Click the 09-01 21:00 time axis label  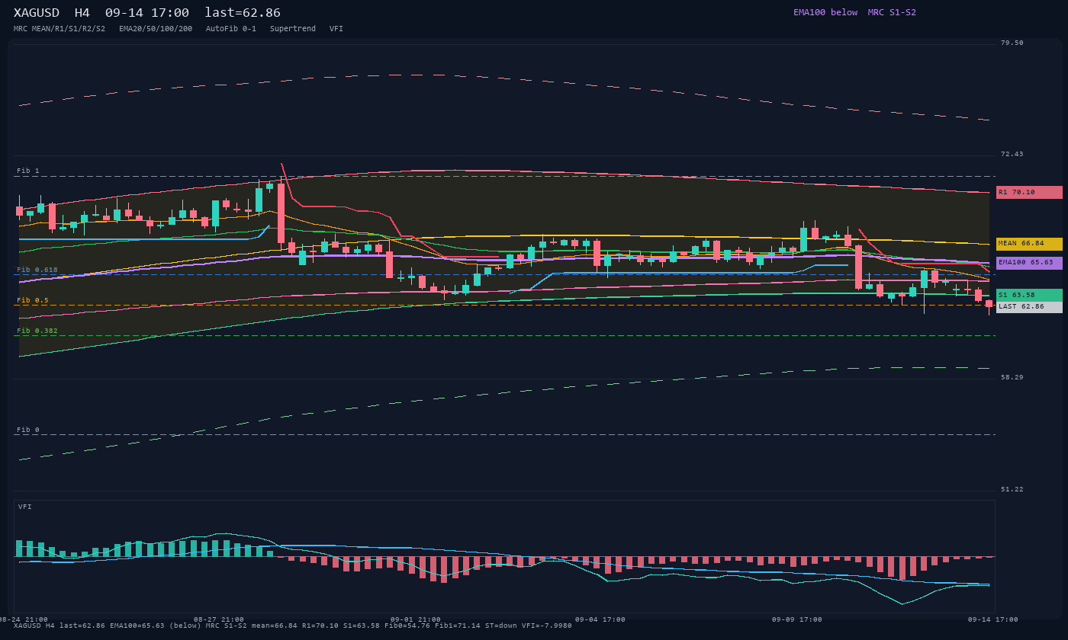pos(416,619)
